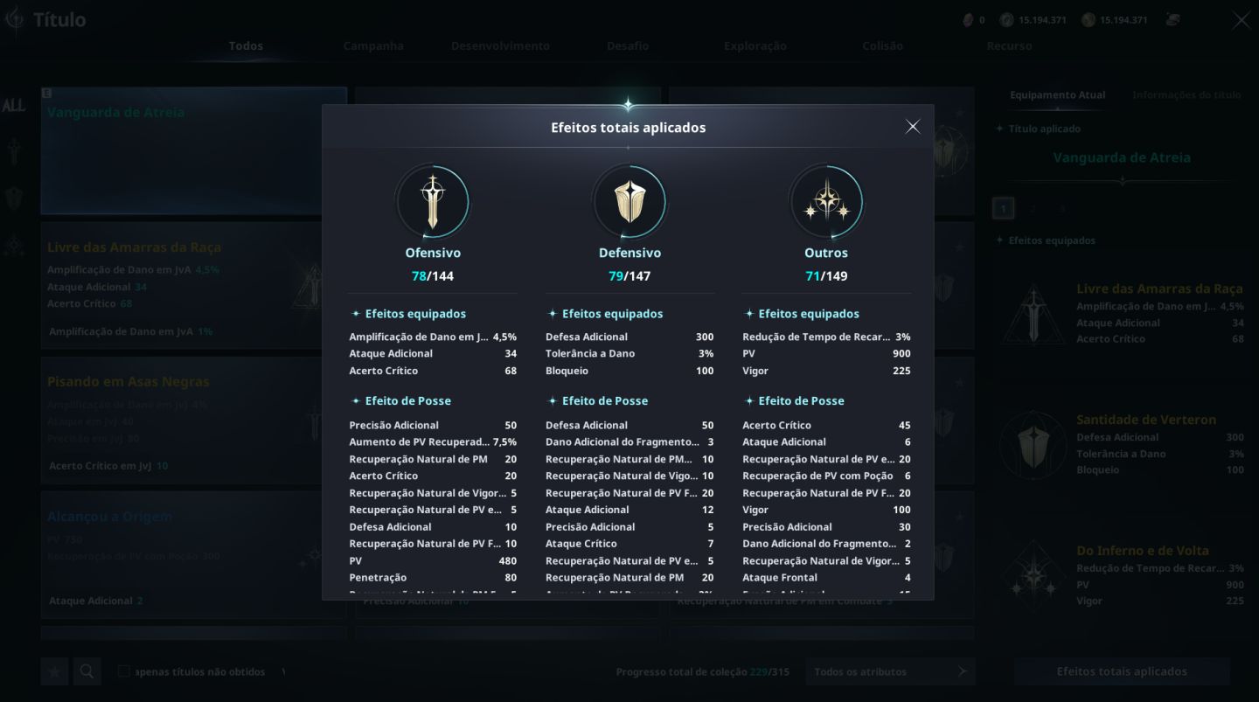
Task: Select the Equipamento Atual tab
Action: tap(1057, 94)
